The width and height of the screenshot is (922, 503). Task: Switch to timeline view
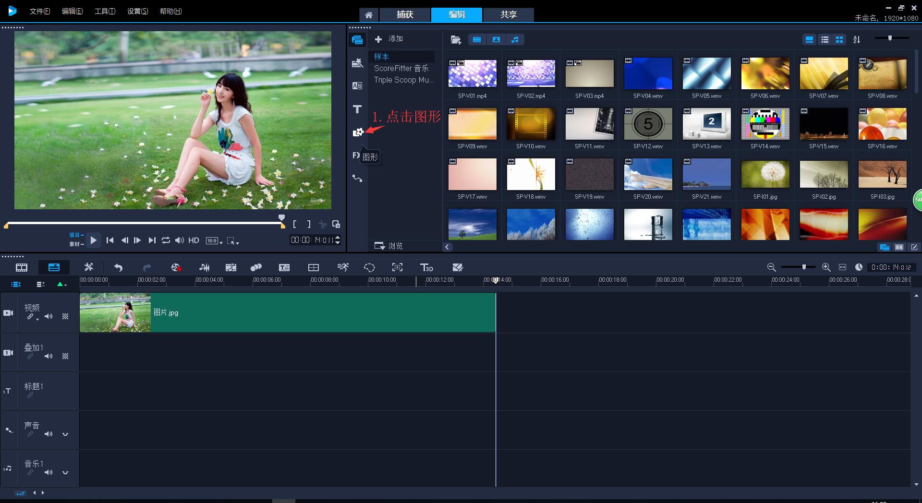[54, 267]
